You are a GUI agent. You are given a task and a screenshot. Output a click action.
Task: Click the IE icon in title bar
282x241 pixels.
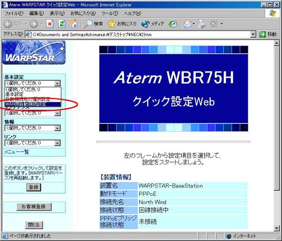click(5, 5)
